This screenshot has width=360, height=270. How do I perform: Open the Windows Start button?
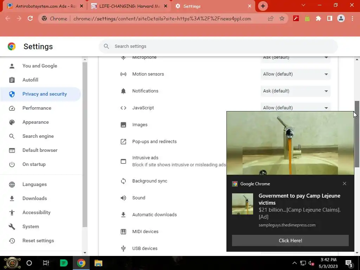click(12, 263)
